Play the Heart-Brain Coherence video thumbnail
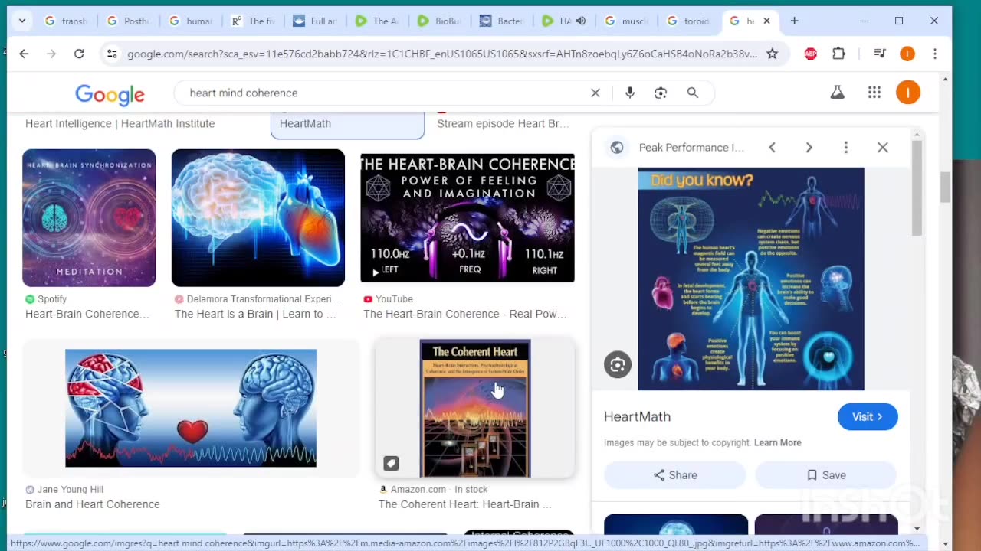981x551 pixels. [468, 218]
